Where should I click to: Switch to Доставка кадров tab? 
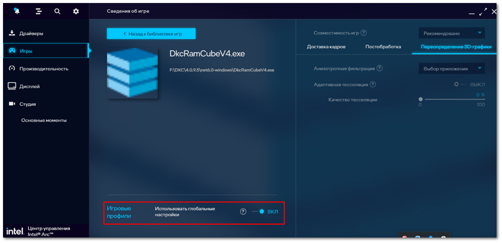click(x=326, y=47)
